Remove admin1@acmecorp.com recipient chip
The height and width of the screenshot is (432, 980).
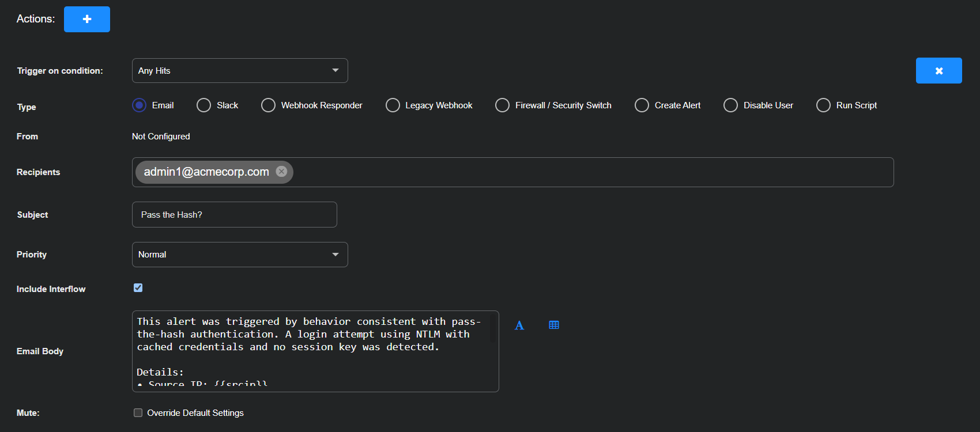coord(281,172)
